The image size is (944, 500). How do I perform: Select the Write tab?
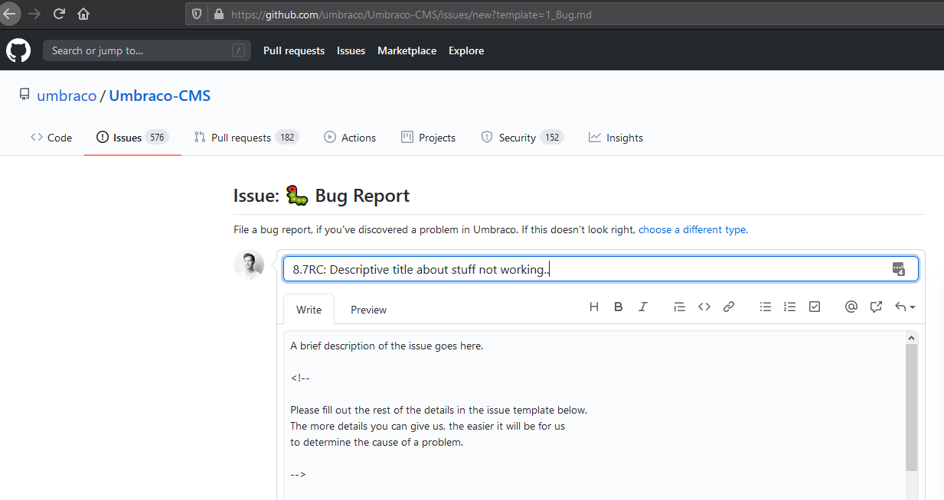coord(309,310)
